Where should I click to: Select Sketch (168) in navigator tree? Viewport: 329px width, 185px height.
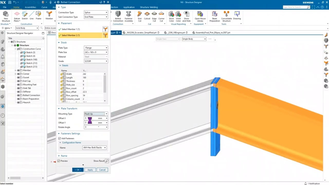pos(32,60)
